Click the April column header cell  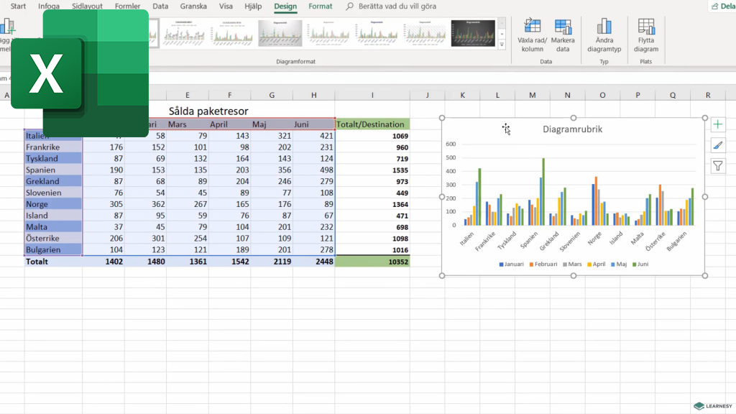[229, 124]
